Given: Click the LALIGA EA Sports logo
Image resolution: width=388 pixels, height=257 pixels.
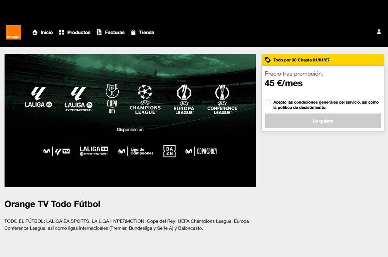Looking at the screenshot, I should pyautogui.click(x=38, y=97).
